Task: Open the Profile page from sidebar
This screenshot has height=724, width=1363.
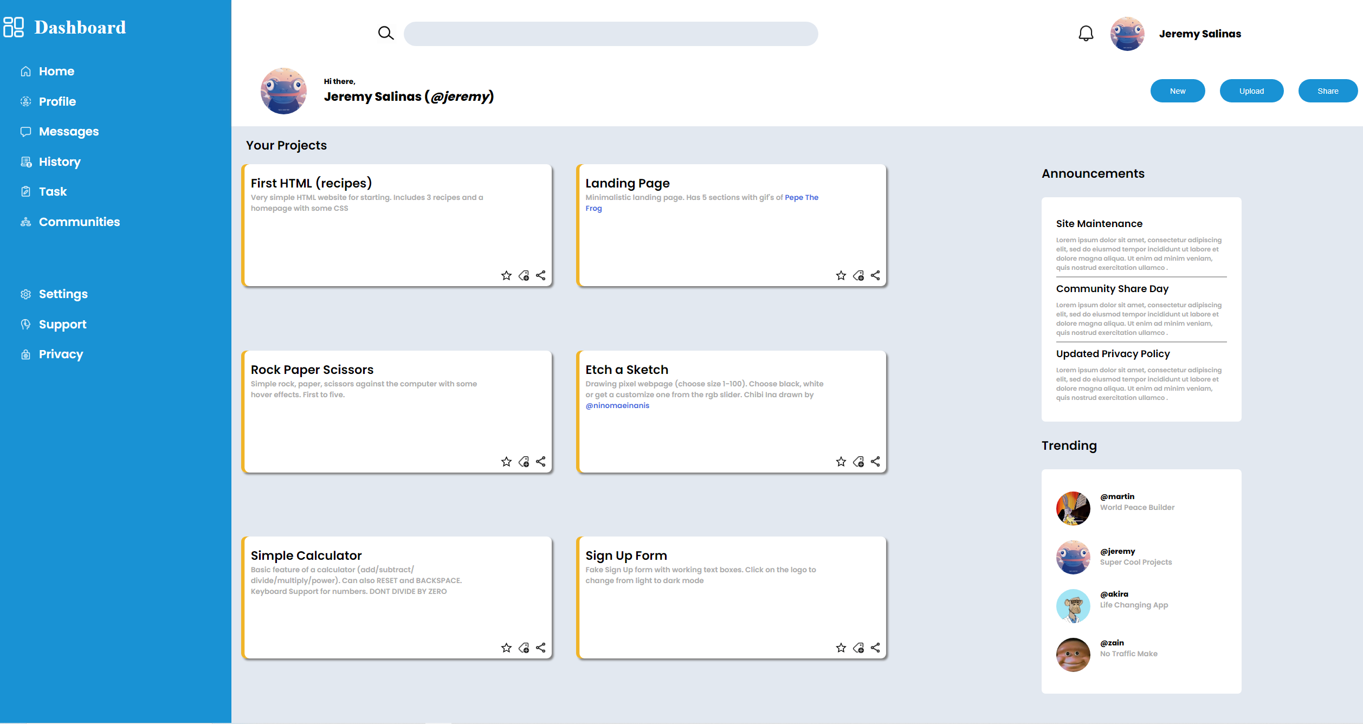Action: pyautogui.click(x=25, y=101)
